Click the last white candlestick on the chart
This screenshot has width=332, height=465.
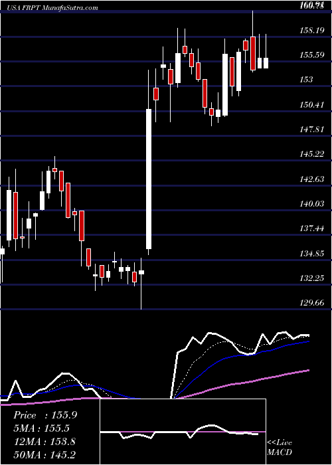266,63
